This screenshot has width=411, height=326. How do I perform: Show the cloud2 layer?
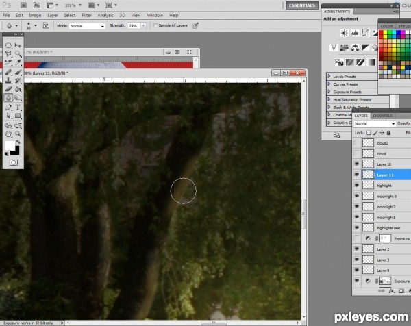tap(357, 143)
